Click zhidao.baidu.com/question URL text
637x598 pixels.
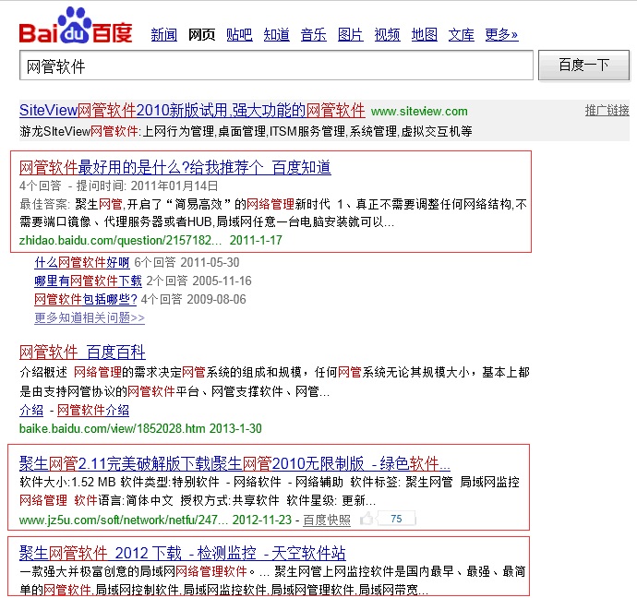point(120,240)
